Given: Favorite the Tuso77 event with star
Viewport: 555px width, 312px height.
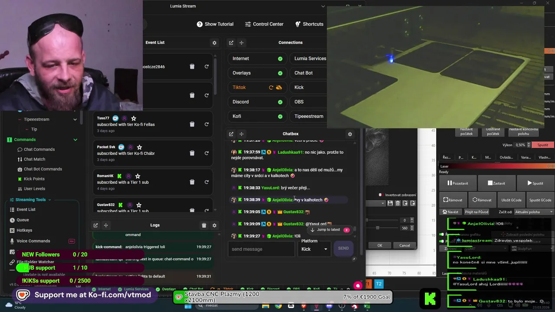Looking at the screenshot, I should pos(134,118).
